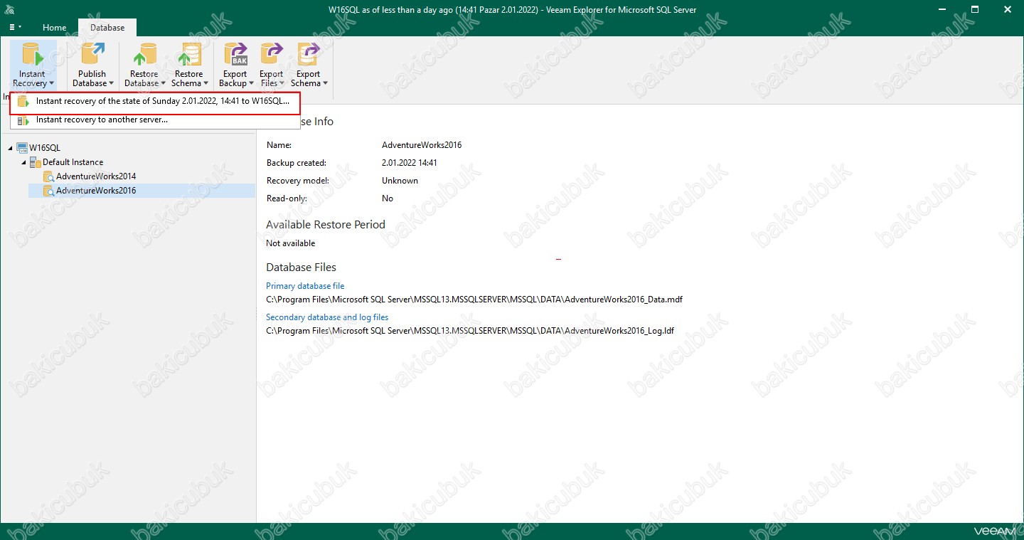Click the AdventureWorks2016_Data.mdf file path
Image resolution: width=1024 pixels, height=540 pixels.
pos(474,300)
